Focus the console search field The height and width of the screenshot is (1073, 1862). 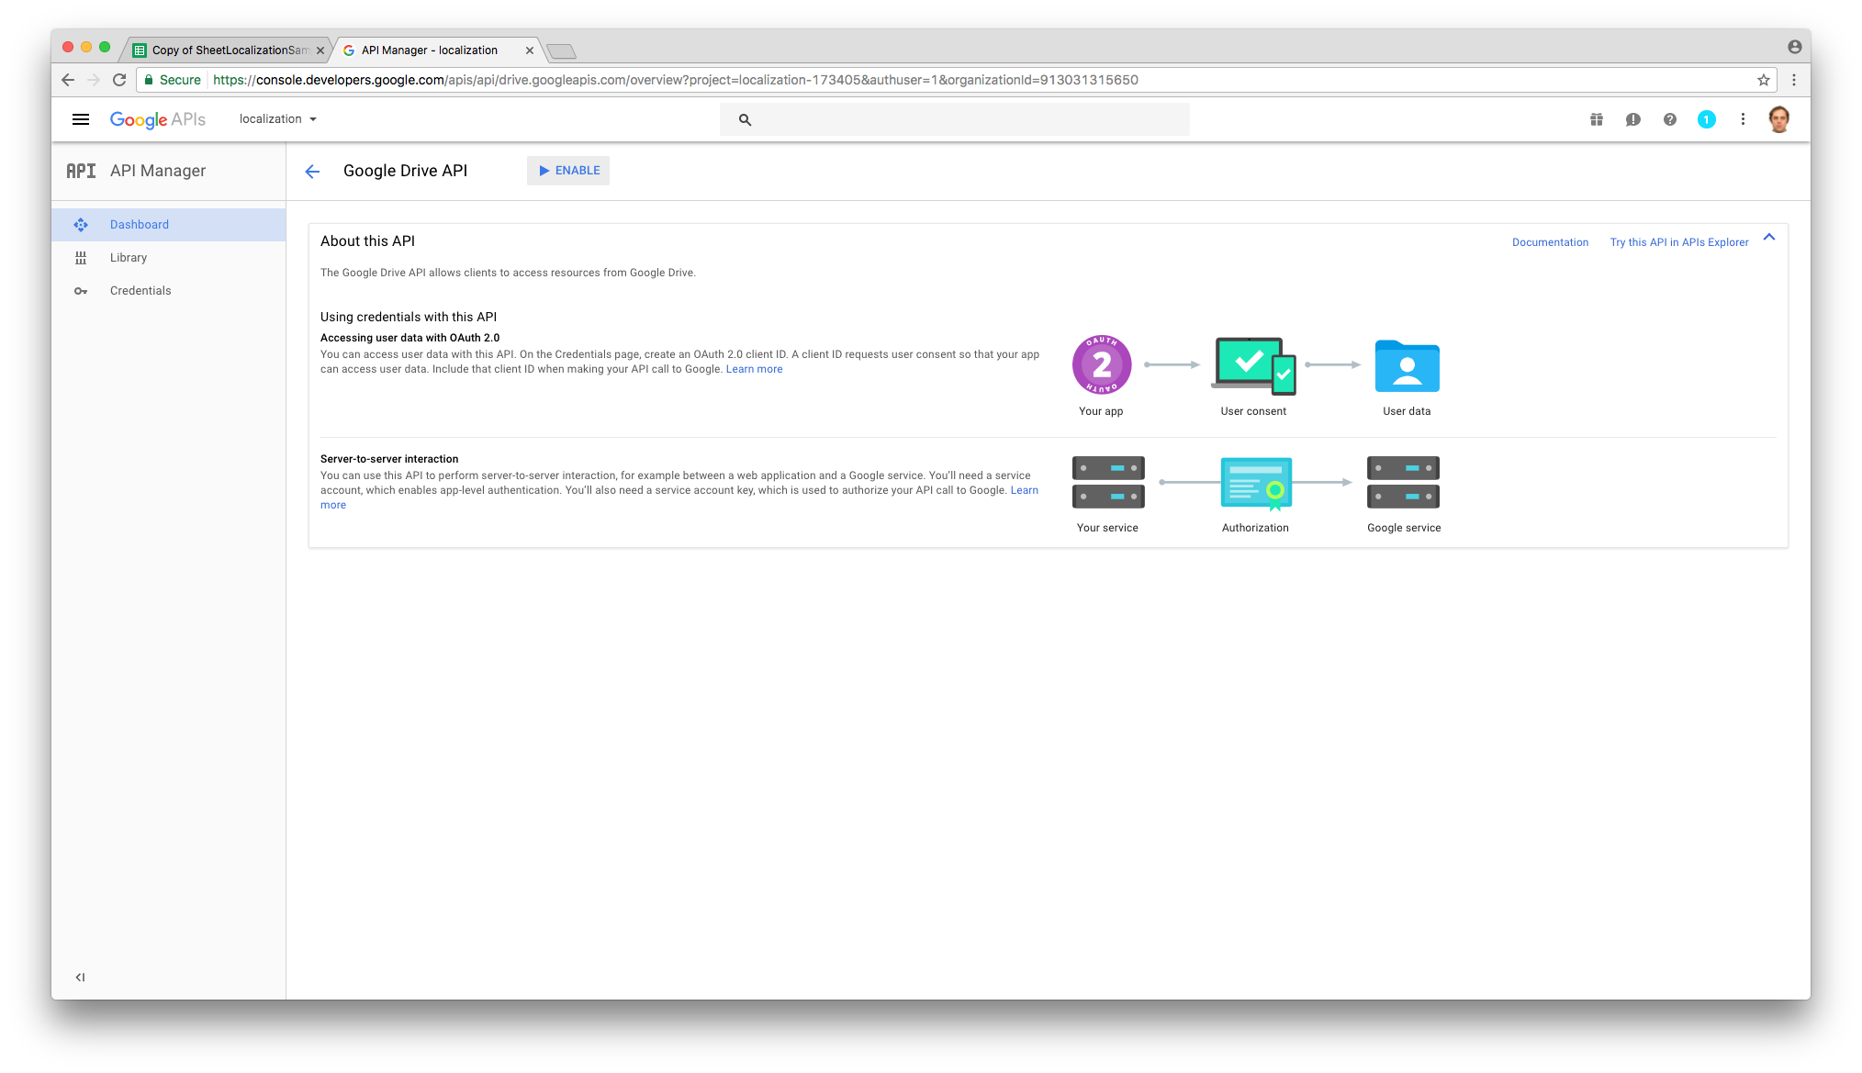click(964, 119)
